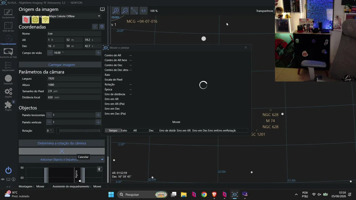Click Adicionar Objecto à Sequência
This screenshot has height=200, width=356.
point(59,159)
